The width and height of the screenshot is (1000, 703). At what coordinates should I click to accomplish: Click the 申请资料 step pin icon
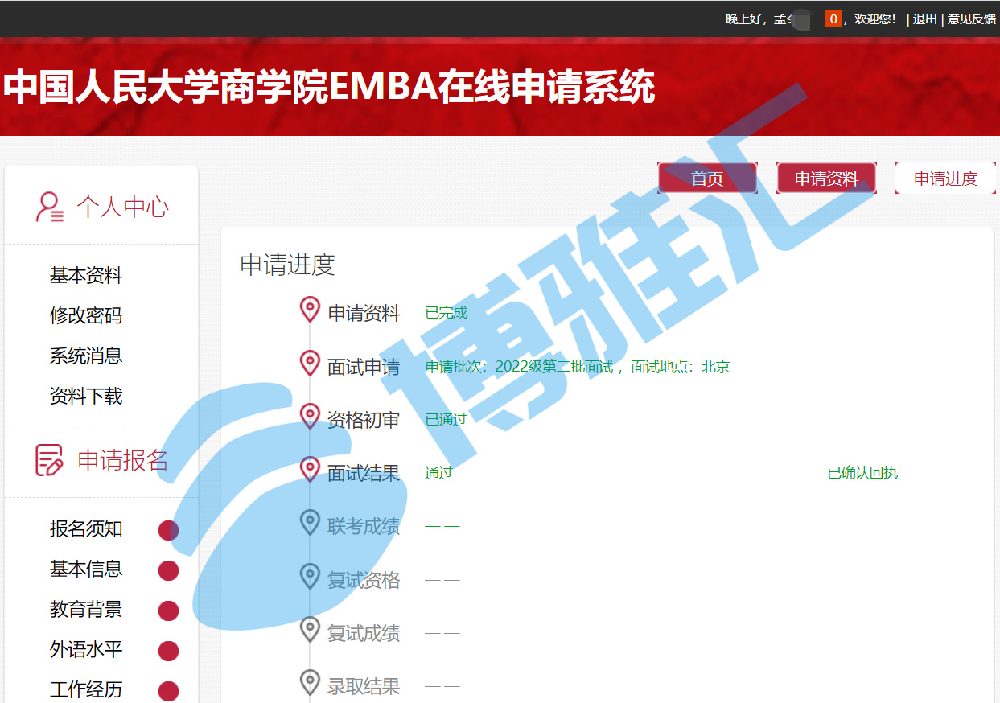coord(310,310)
